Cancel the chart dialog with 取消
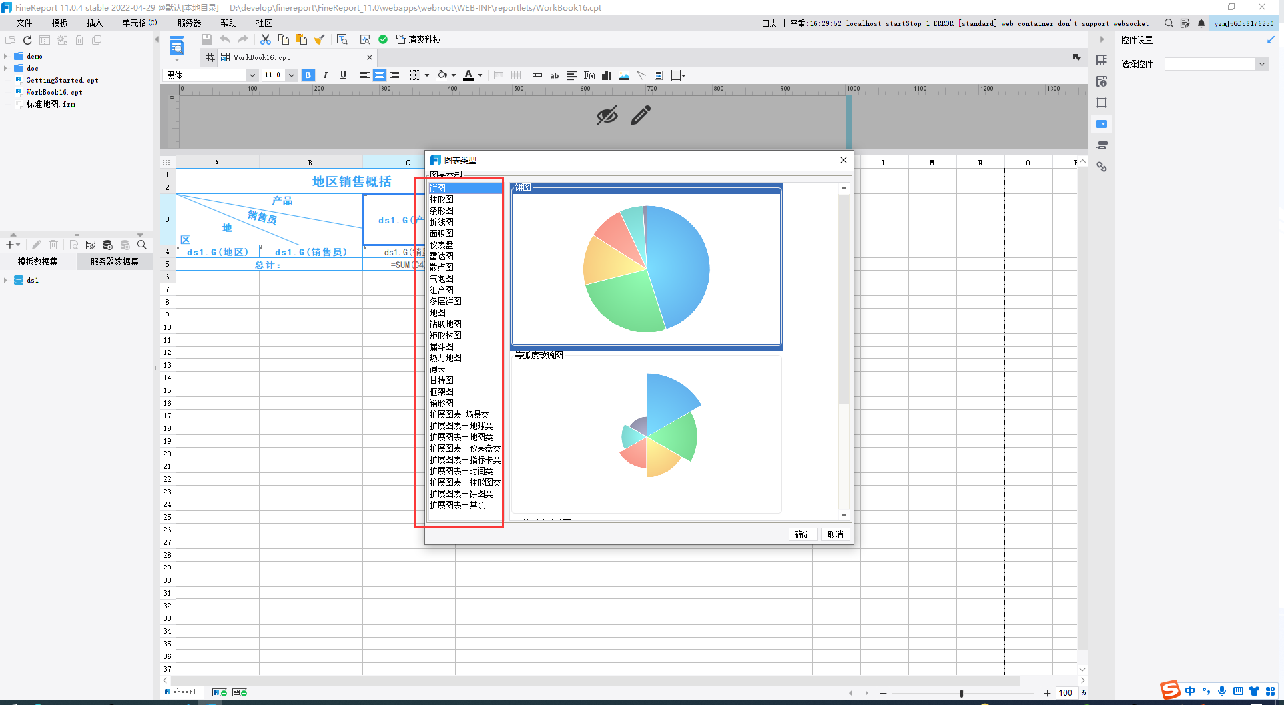The width and height of the screenshot is (1284, 705). click(x=836, y=534)
